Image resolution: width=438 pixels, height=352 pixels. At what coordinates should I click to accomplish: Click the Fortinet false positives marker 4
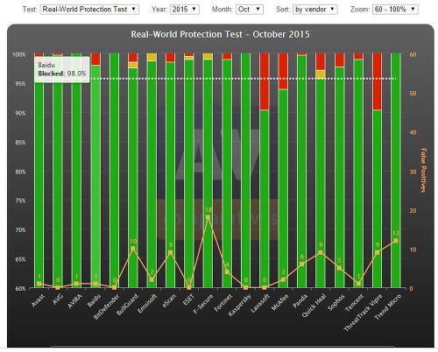(x=227, y=272)
